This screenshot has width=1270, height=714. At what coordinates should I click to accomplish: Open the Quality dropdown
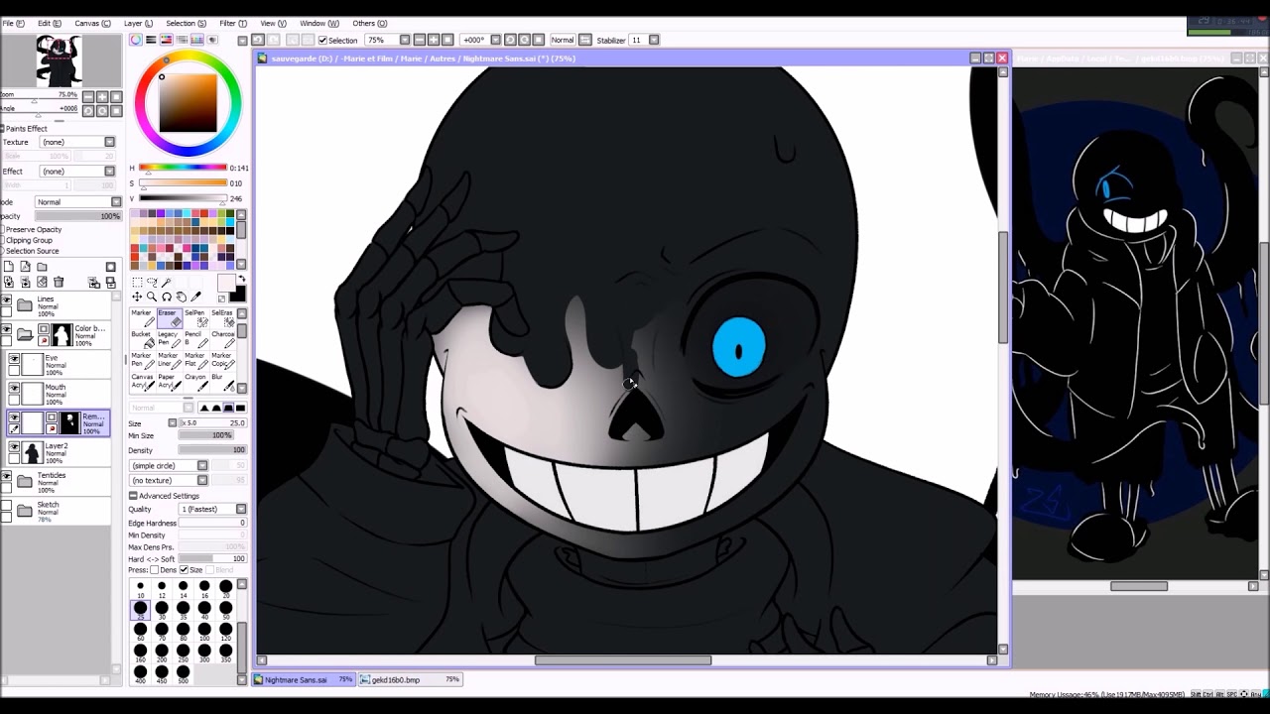coord(213,509)
